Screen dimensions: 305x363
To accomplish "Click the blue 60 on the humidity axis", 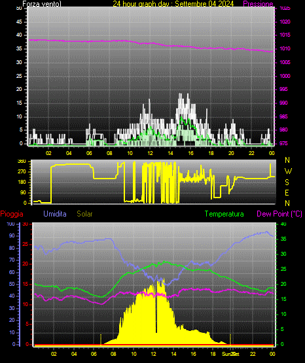I will (x=12, y=272).
